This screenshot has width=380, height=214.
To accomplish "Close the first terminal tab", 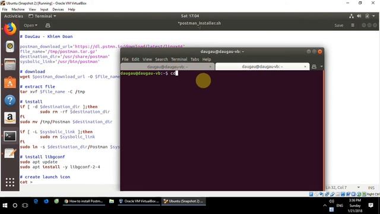I will [210, 67].
